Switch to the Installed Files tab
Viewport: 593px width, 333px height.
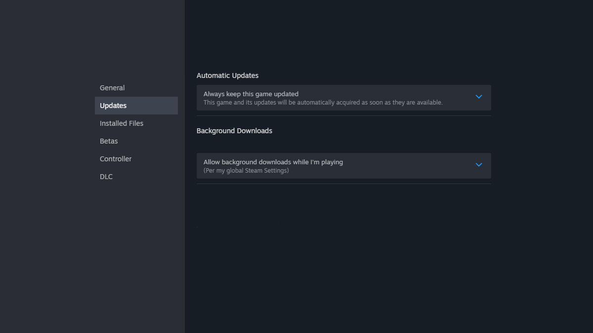pos(122,123)
